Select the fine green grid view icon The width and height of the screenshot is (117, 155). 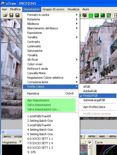97,16
